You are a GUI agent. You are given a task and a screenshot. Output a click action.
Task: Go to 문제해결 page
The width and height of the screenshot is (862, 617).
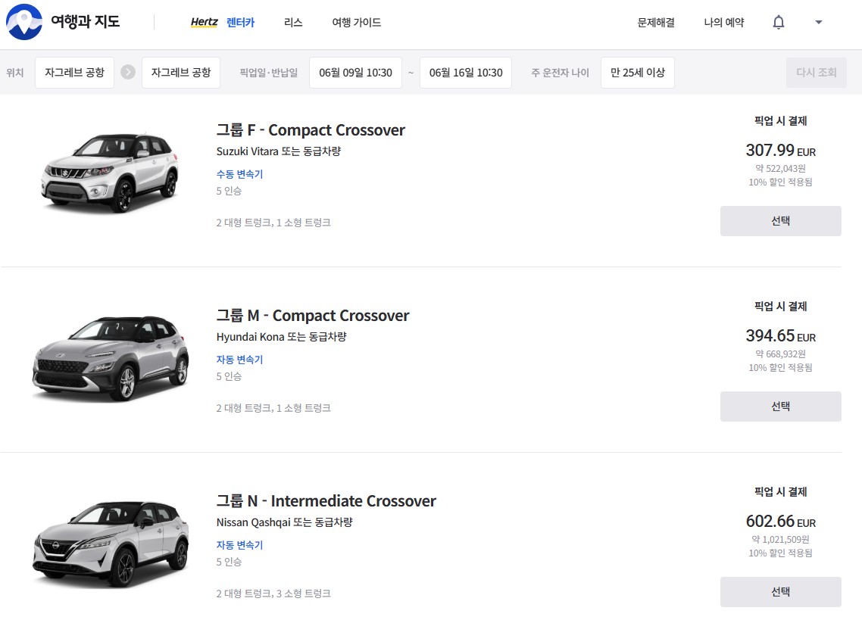[x=656, y=23]
